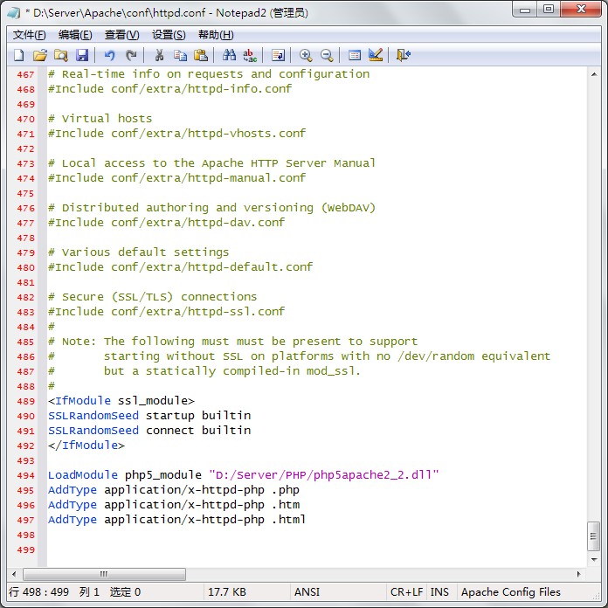The image size is (608, 608).
Task: Click the '#Include conf/extra/httpd-vhosts.conf' line
Action: click(x=176, y=134)
